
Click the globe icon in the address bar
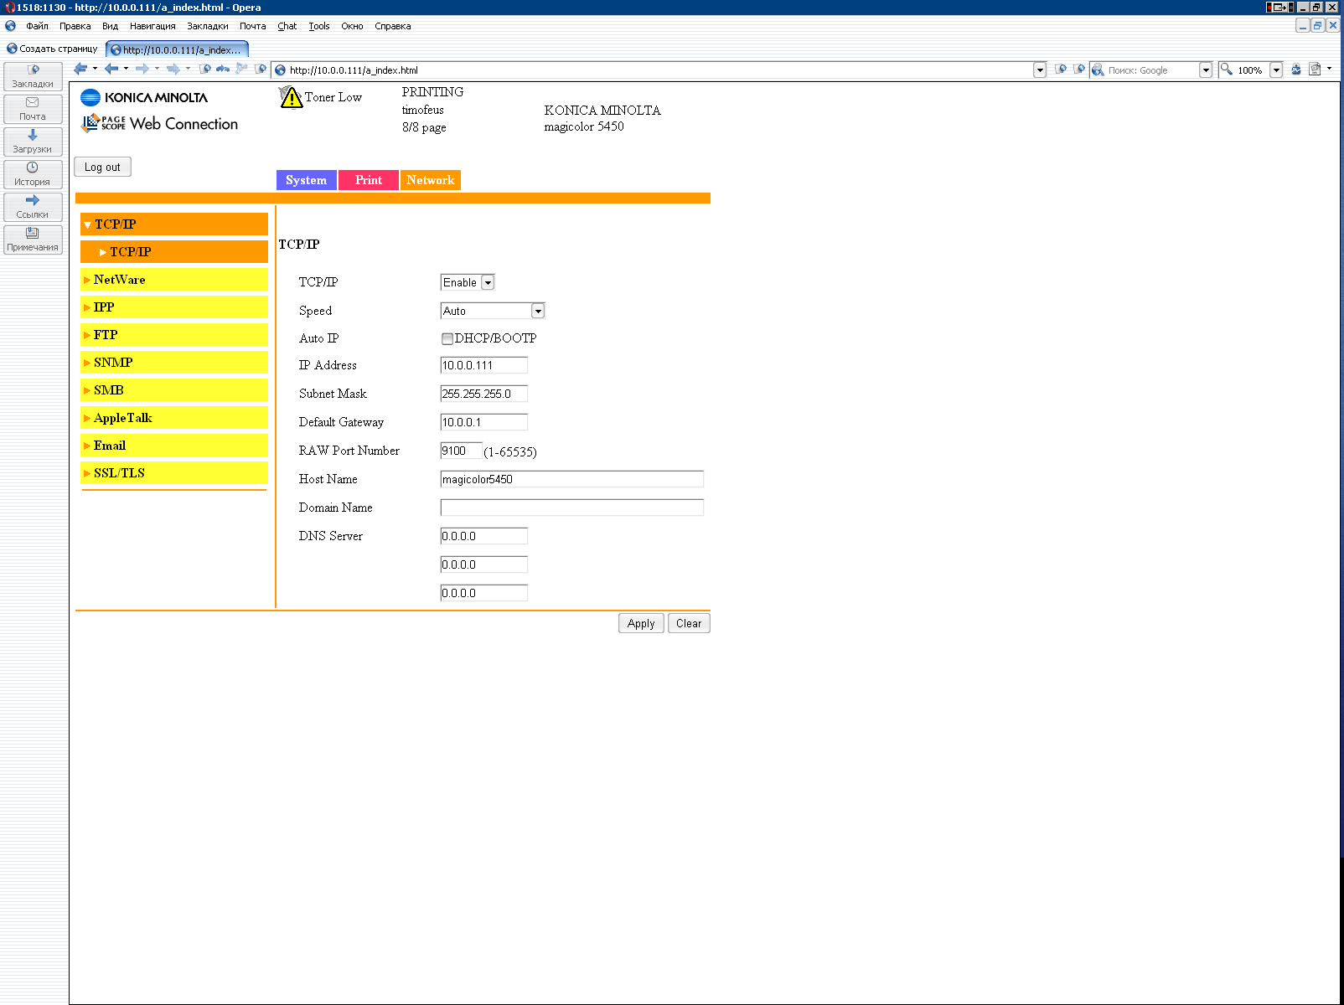tap(281, 70)
